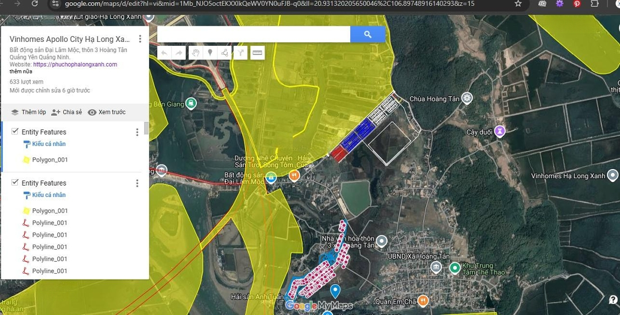Image resolution: width=620 pixels, height=315 pixels.
Task: Click the Khu Trung Tâm Thể Thao marker
Action: [455, 269]
